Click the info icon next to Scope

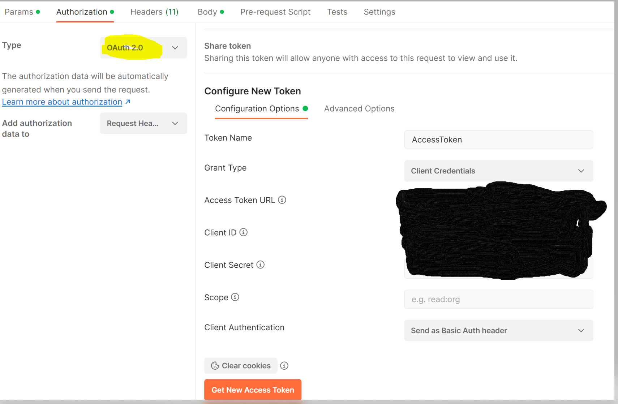pos(235,297)
